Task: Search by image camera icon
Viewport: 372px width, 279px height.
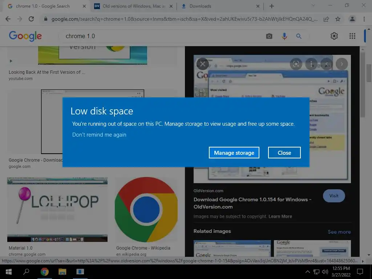Action: [269, 36]
